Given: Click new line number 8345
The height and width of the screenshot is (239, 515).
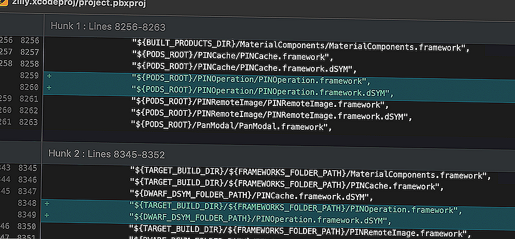Looking at the screenshot, I should coord(27,168).
